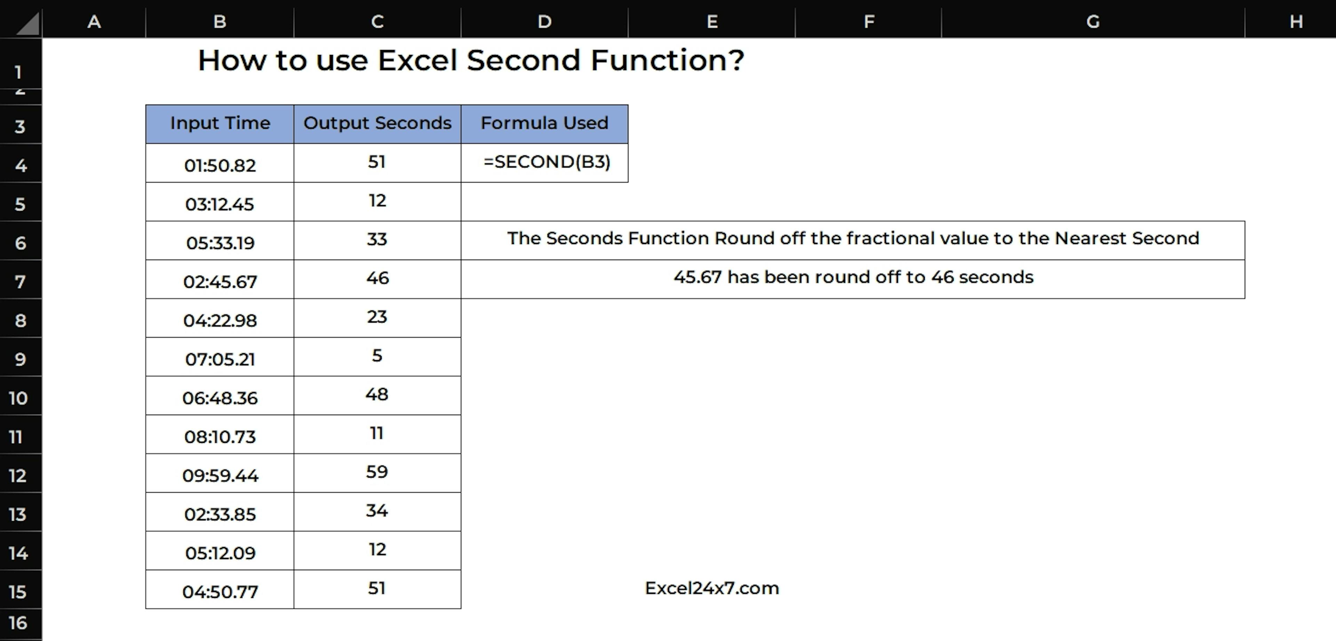Image resolution: width=1336 pixels, height=641 pixels.
Task: Click the output cell showing 59
Action: pyautogui.click(x=377, y=472)
